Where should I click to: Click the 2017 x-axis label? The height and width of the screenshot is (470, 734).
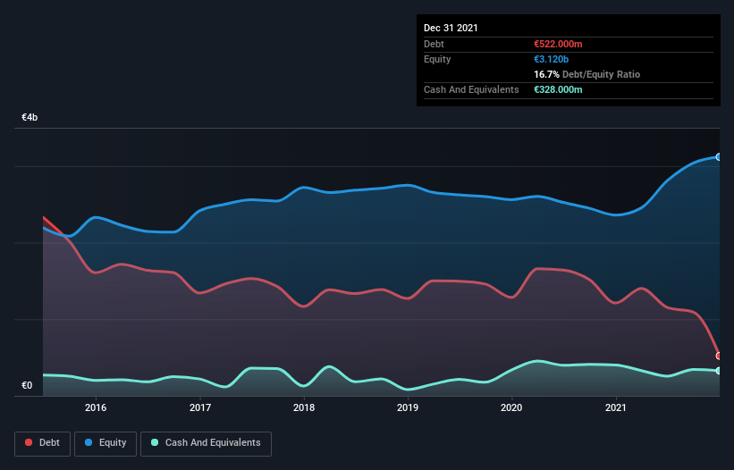click(x=200, y=407)
